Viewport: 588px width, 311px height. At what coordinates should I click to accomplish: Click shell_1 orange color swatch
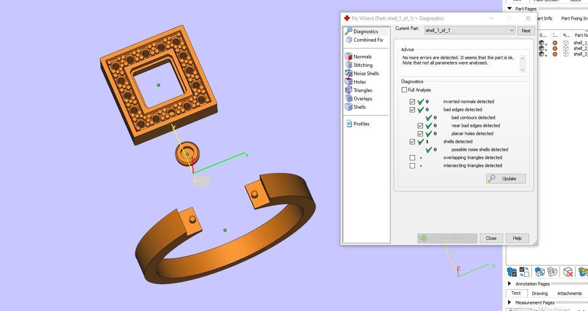click(x=555, y=43)
